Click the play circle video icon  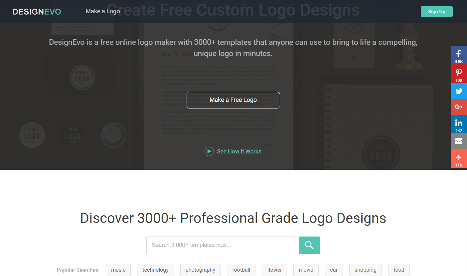(x=209, y=151)
